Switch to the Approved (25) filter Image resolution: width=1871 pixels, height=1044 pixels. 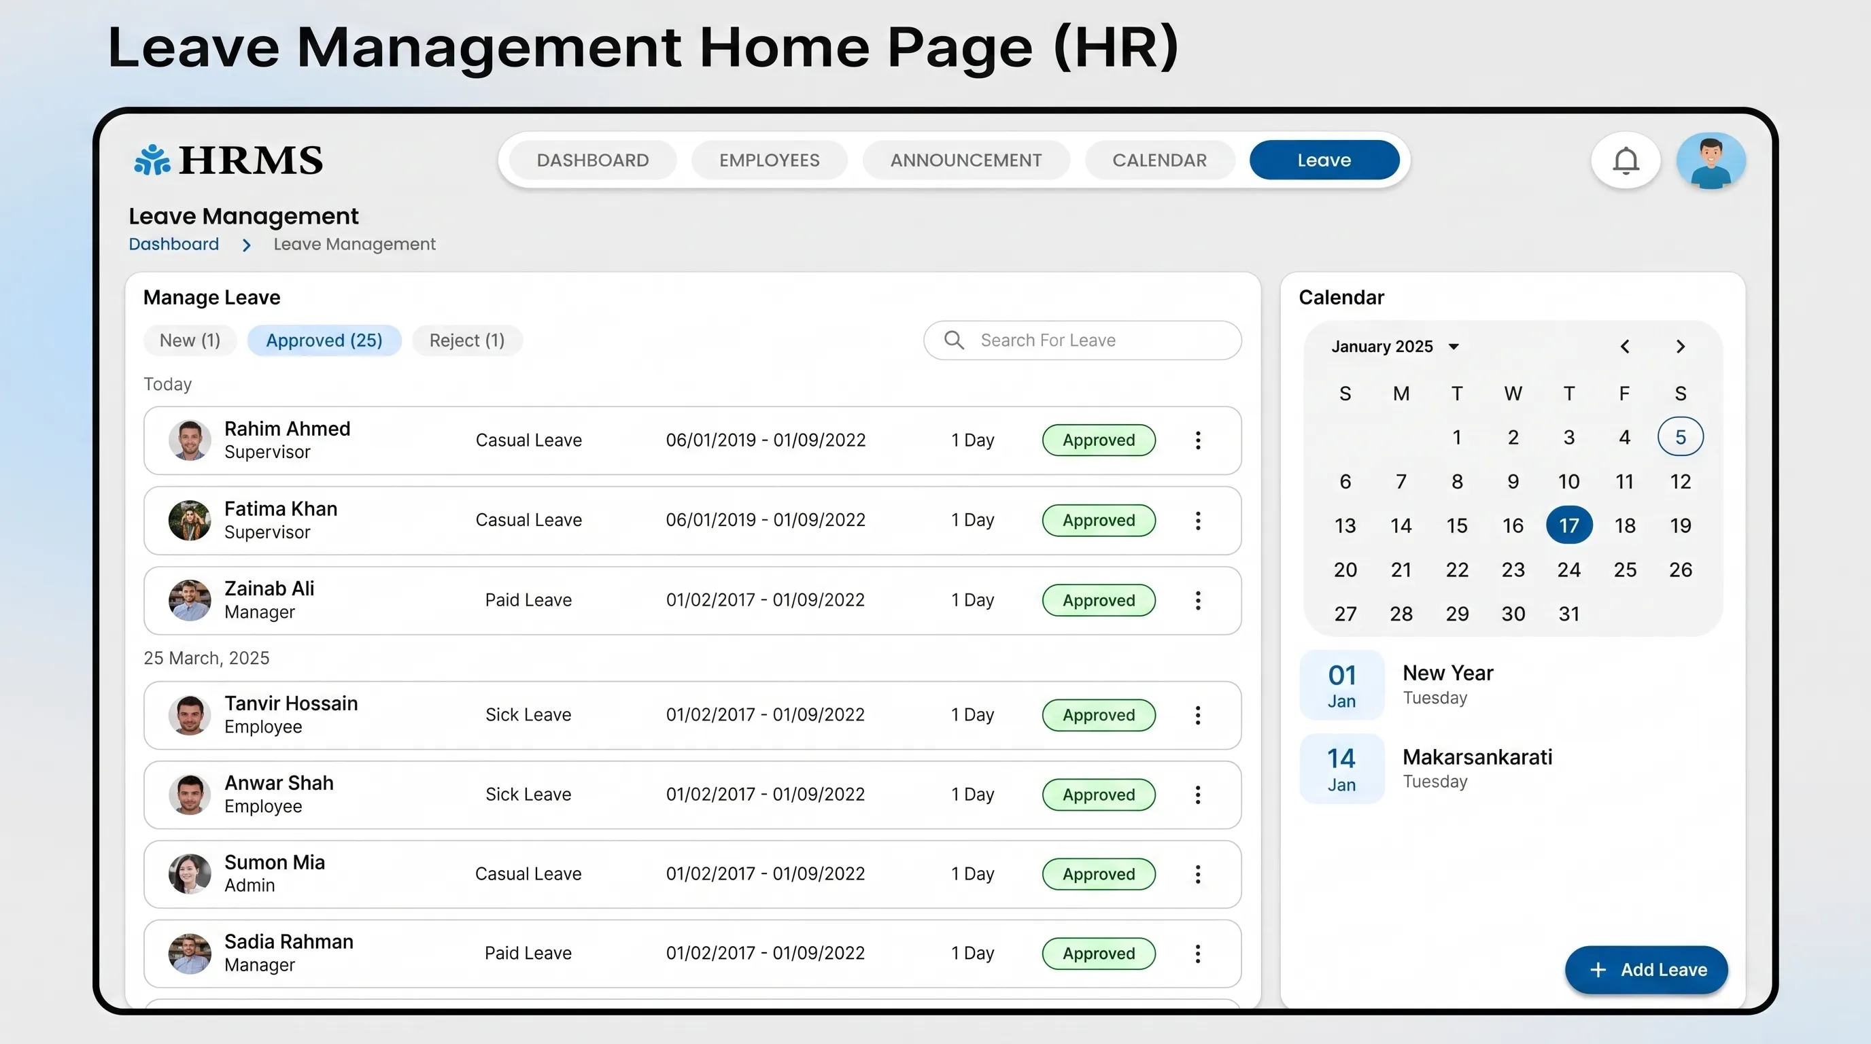[x=324, y=340]
